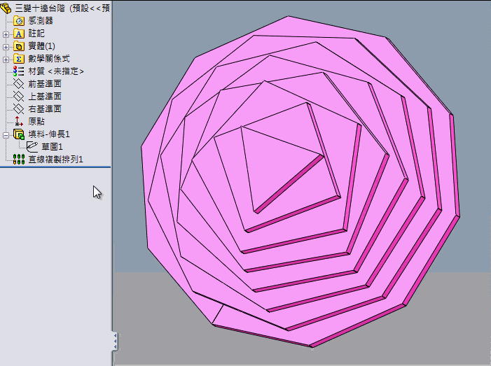Click the 實體(1) solid bodies folder icon
This screenshot has height=366, width=491.
pos(19,46)
